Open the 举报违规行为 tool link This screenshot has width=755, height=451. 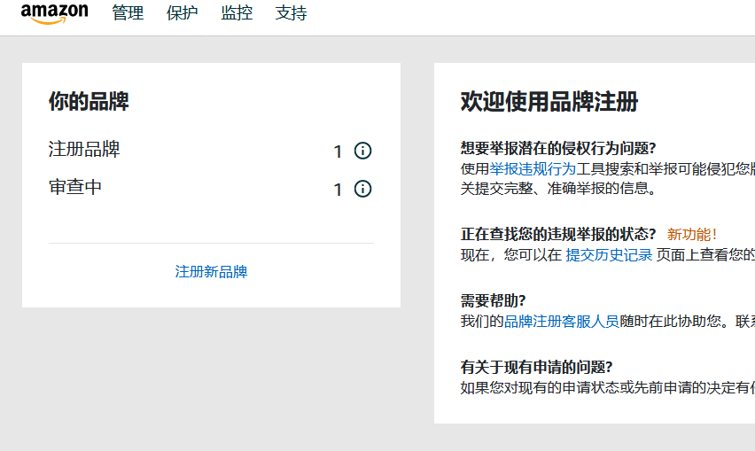tap(533, 168)
